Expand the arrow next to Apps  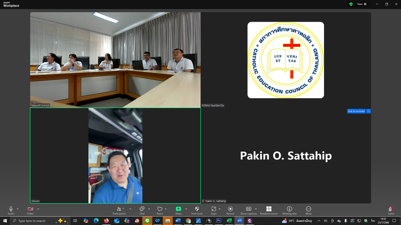click(219, 209)
